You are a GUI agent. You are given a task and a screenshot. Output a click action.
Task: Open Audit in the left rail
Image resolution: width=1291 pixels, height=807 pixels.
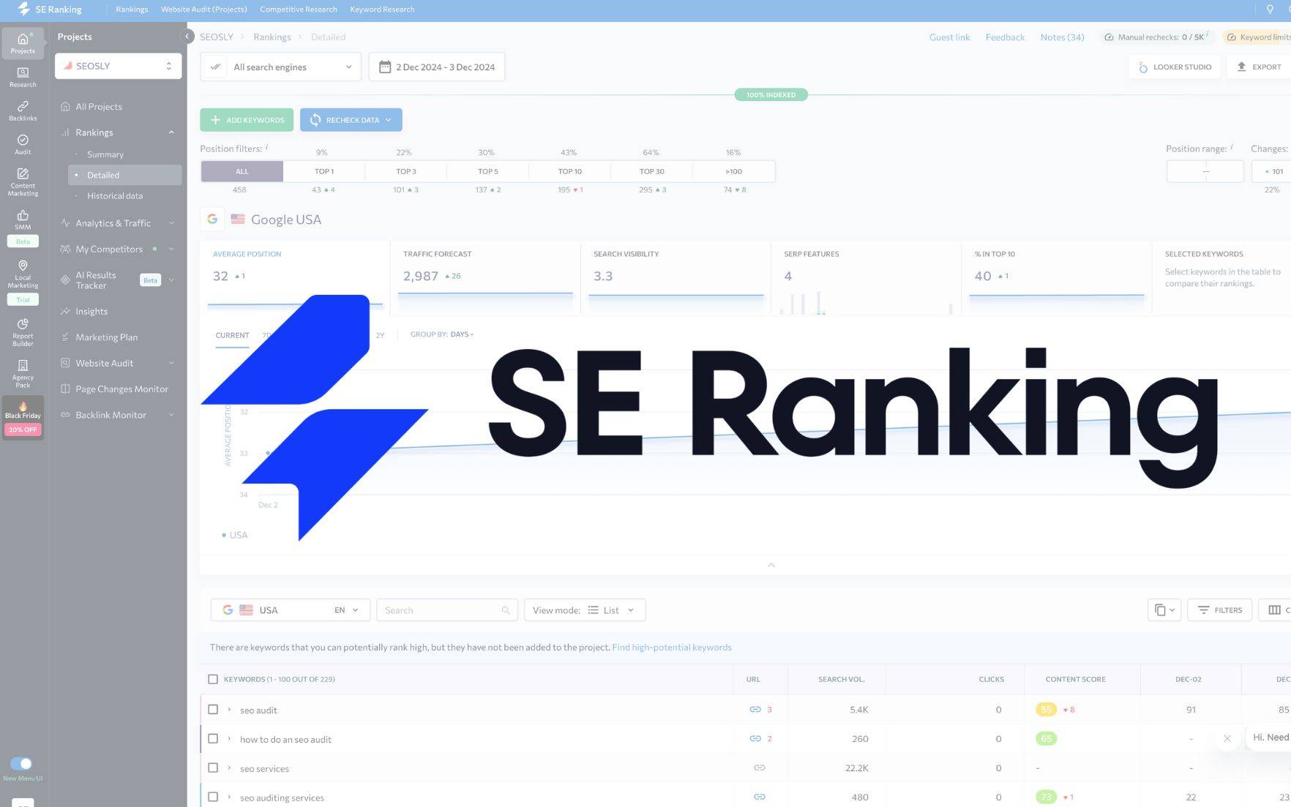click(x=23, y=144)
